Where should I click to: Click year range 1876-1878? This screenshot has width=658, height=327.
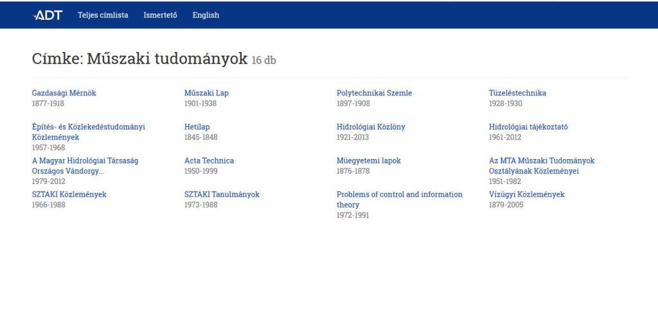[x=353, y=171]
